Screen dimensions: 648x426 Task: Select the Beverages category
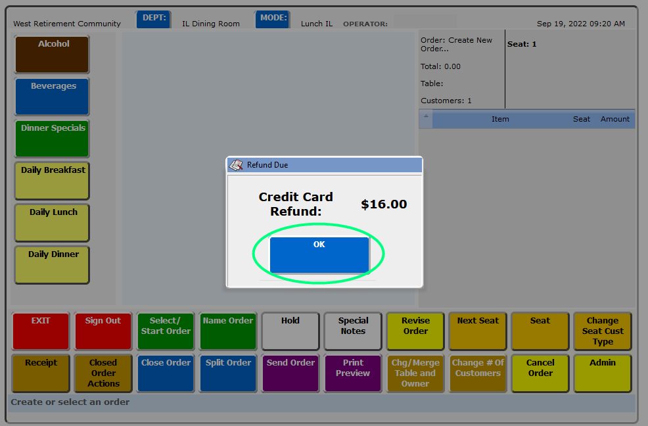(52, 96)
